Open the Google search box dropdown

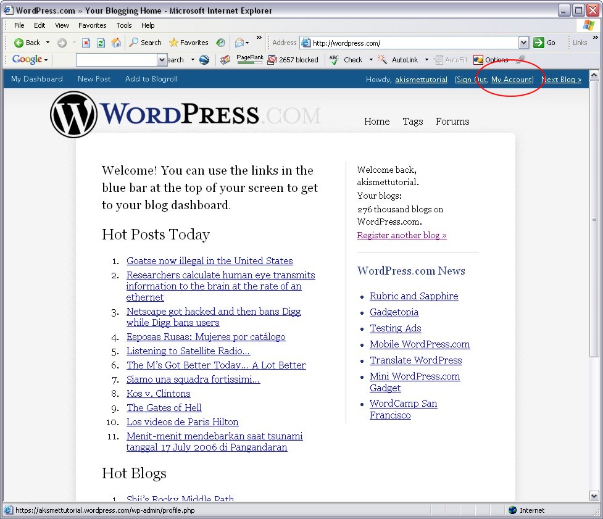click(x=162, y=60)
